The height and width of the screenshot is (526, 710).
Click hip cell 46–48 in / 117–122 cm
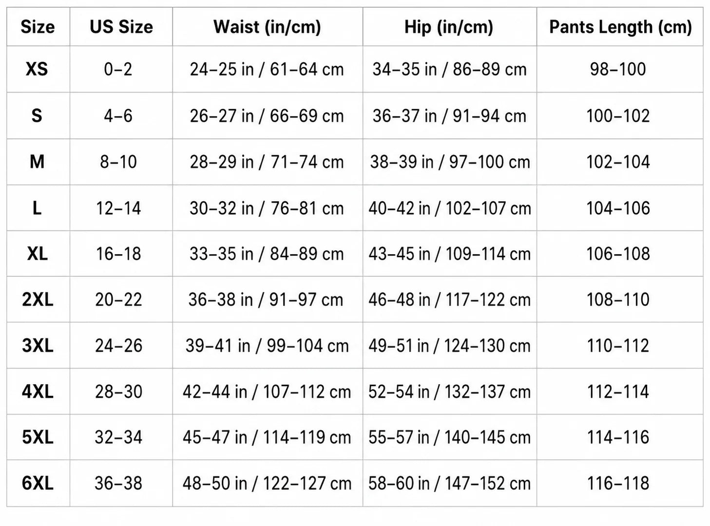[449, 300]
